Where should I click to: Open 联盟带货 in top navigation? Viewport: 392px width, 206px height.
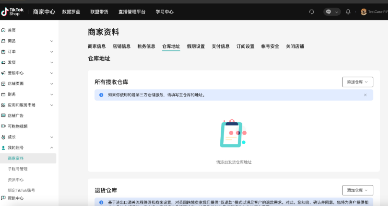pyautogui.click(x=99, y=11)
